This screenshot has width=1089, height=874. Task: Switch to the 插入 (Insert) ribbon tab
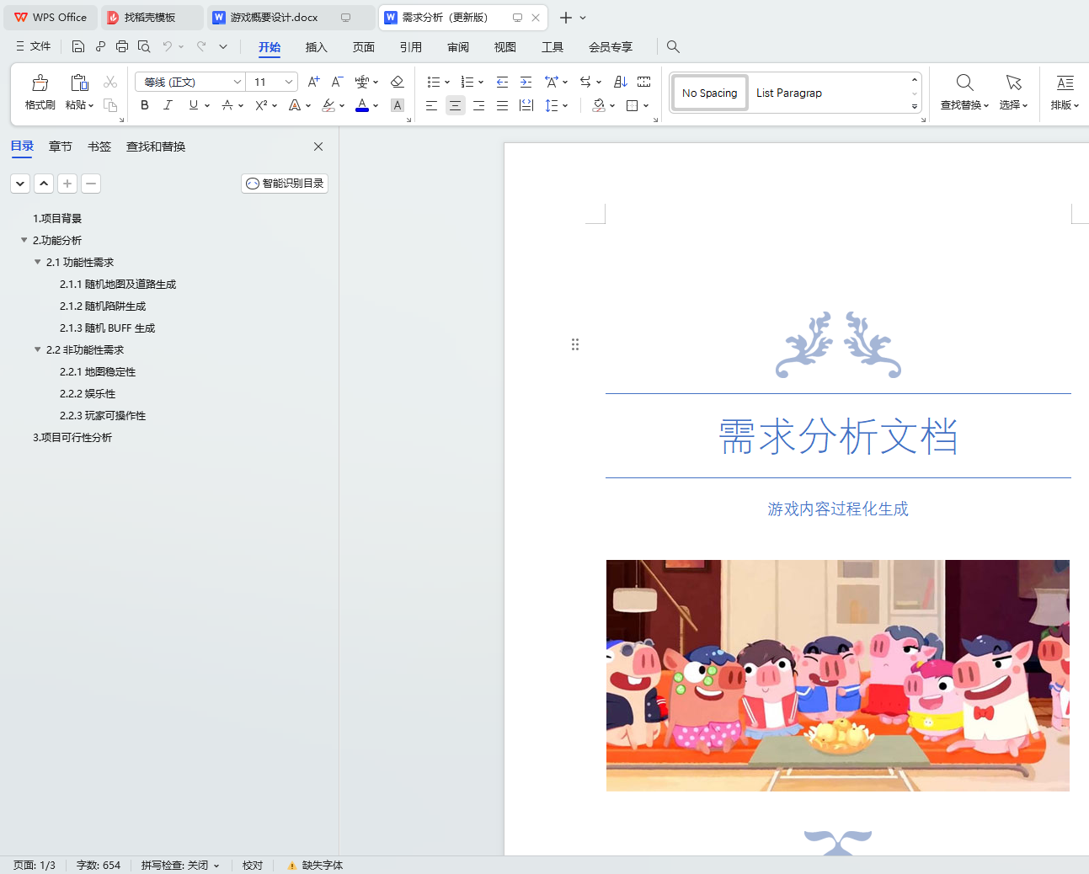point(316,47)
